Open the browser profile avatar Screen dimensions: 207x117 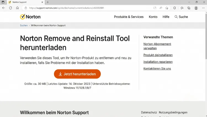[196, 8]
